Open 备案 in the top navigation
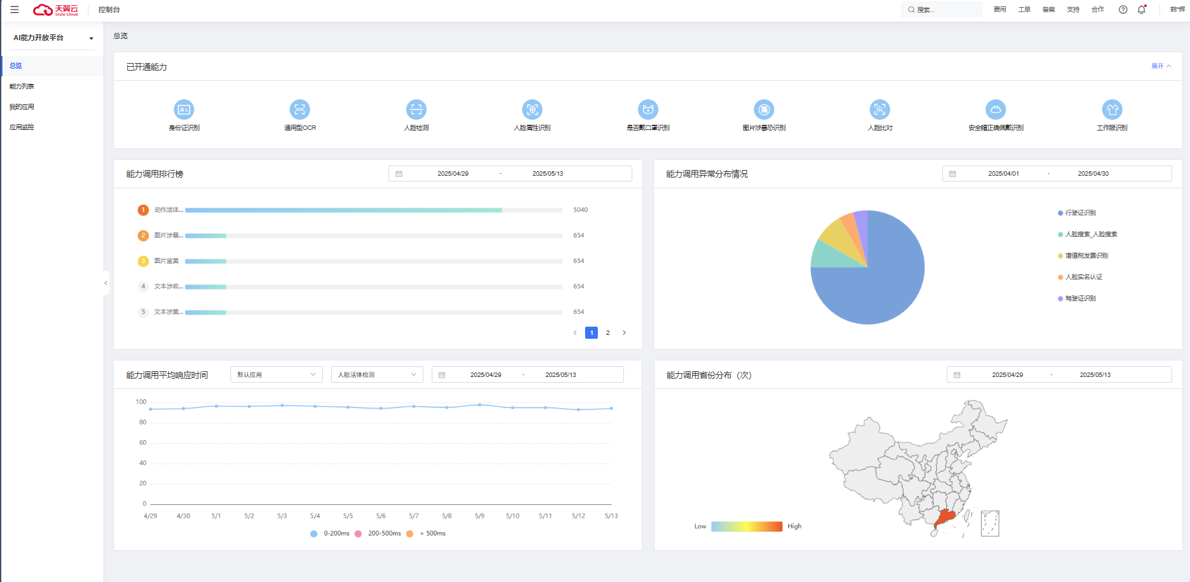The width and height of the screenshot is (1190, 582). [x=1049, y=10]
